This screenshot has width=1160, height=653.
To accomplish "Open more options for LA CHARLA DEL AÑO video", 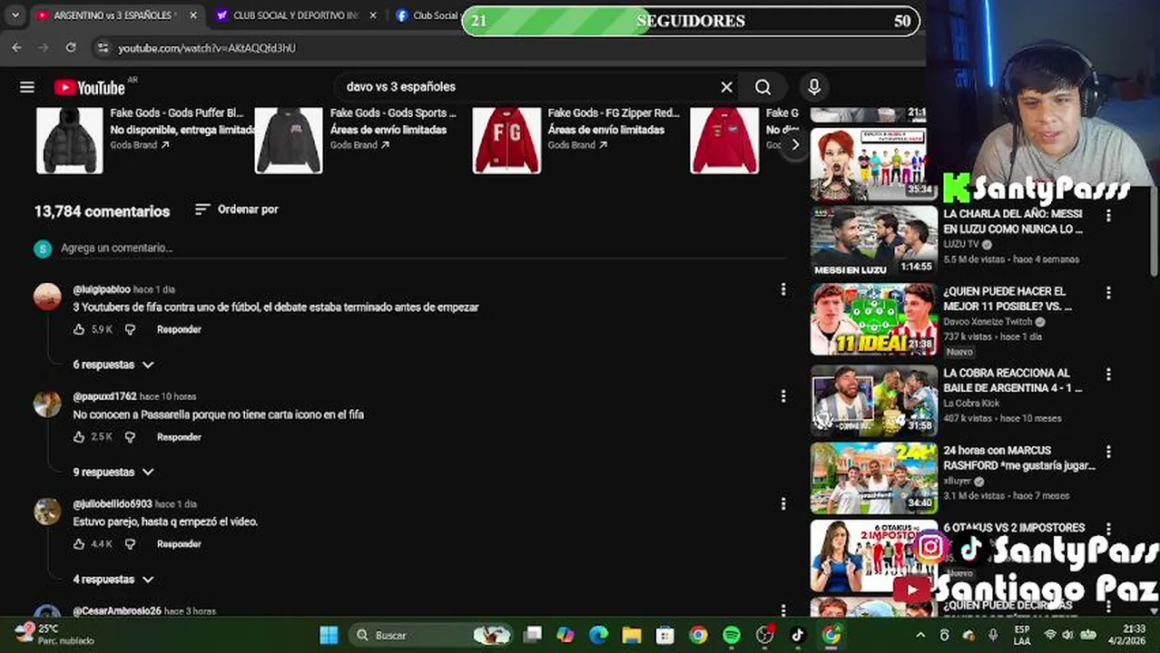I will [x=1108, y=216].
